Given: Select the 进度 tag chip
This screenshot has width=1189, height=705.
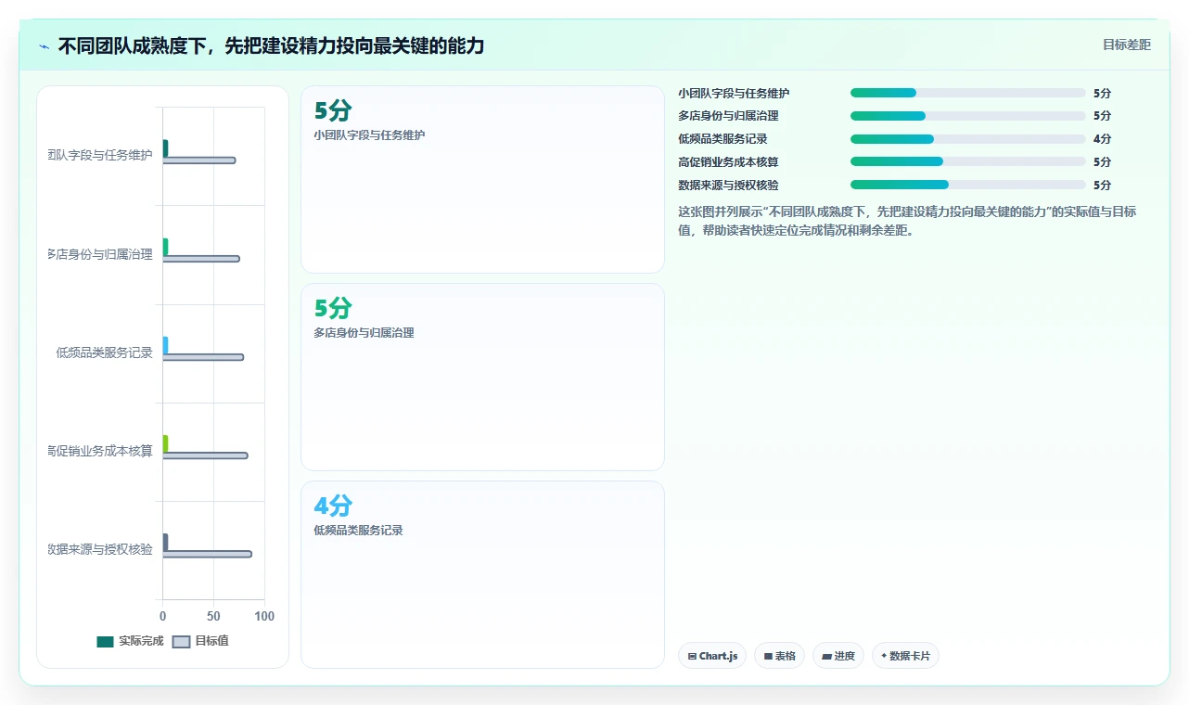Looking at the screenshot, I should (838, 656).
